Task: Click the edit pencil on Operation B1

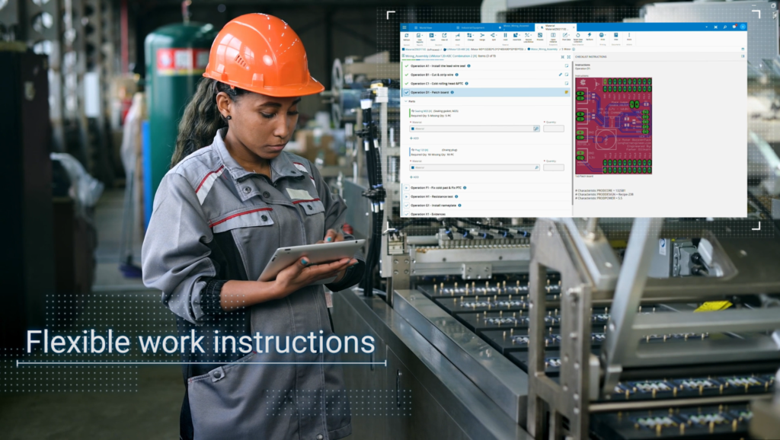Action: point(561,75)
